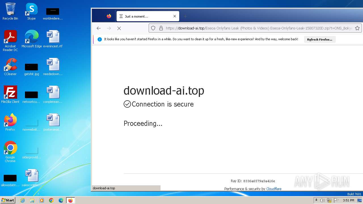
Task: Open Acrobat Reader DC shortcut
Action: pyautogui.click(x=10, y=41)
